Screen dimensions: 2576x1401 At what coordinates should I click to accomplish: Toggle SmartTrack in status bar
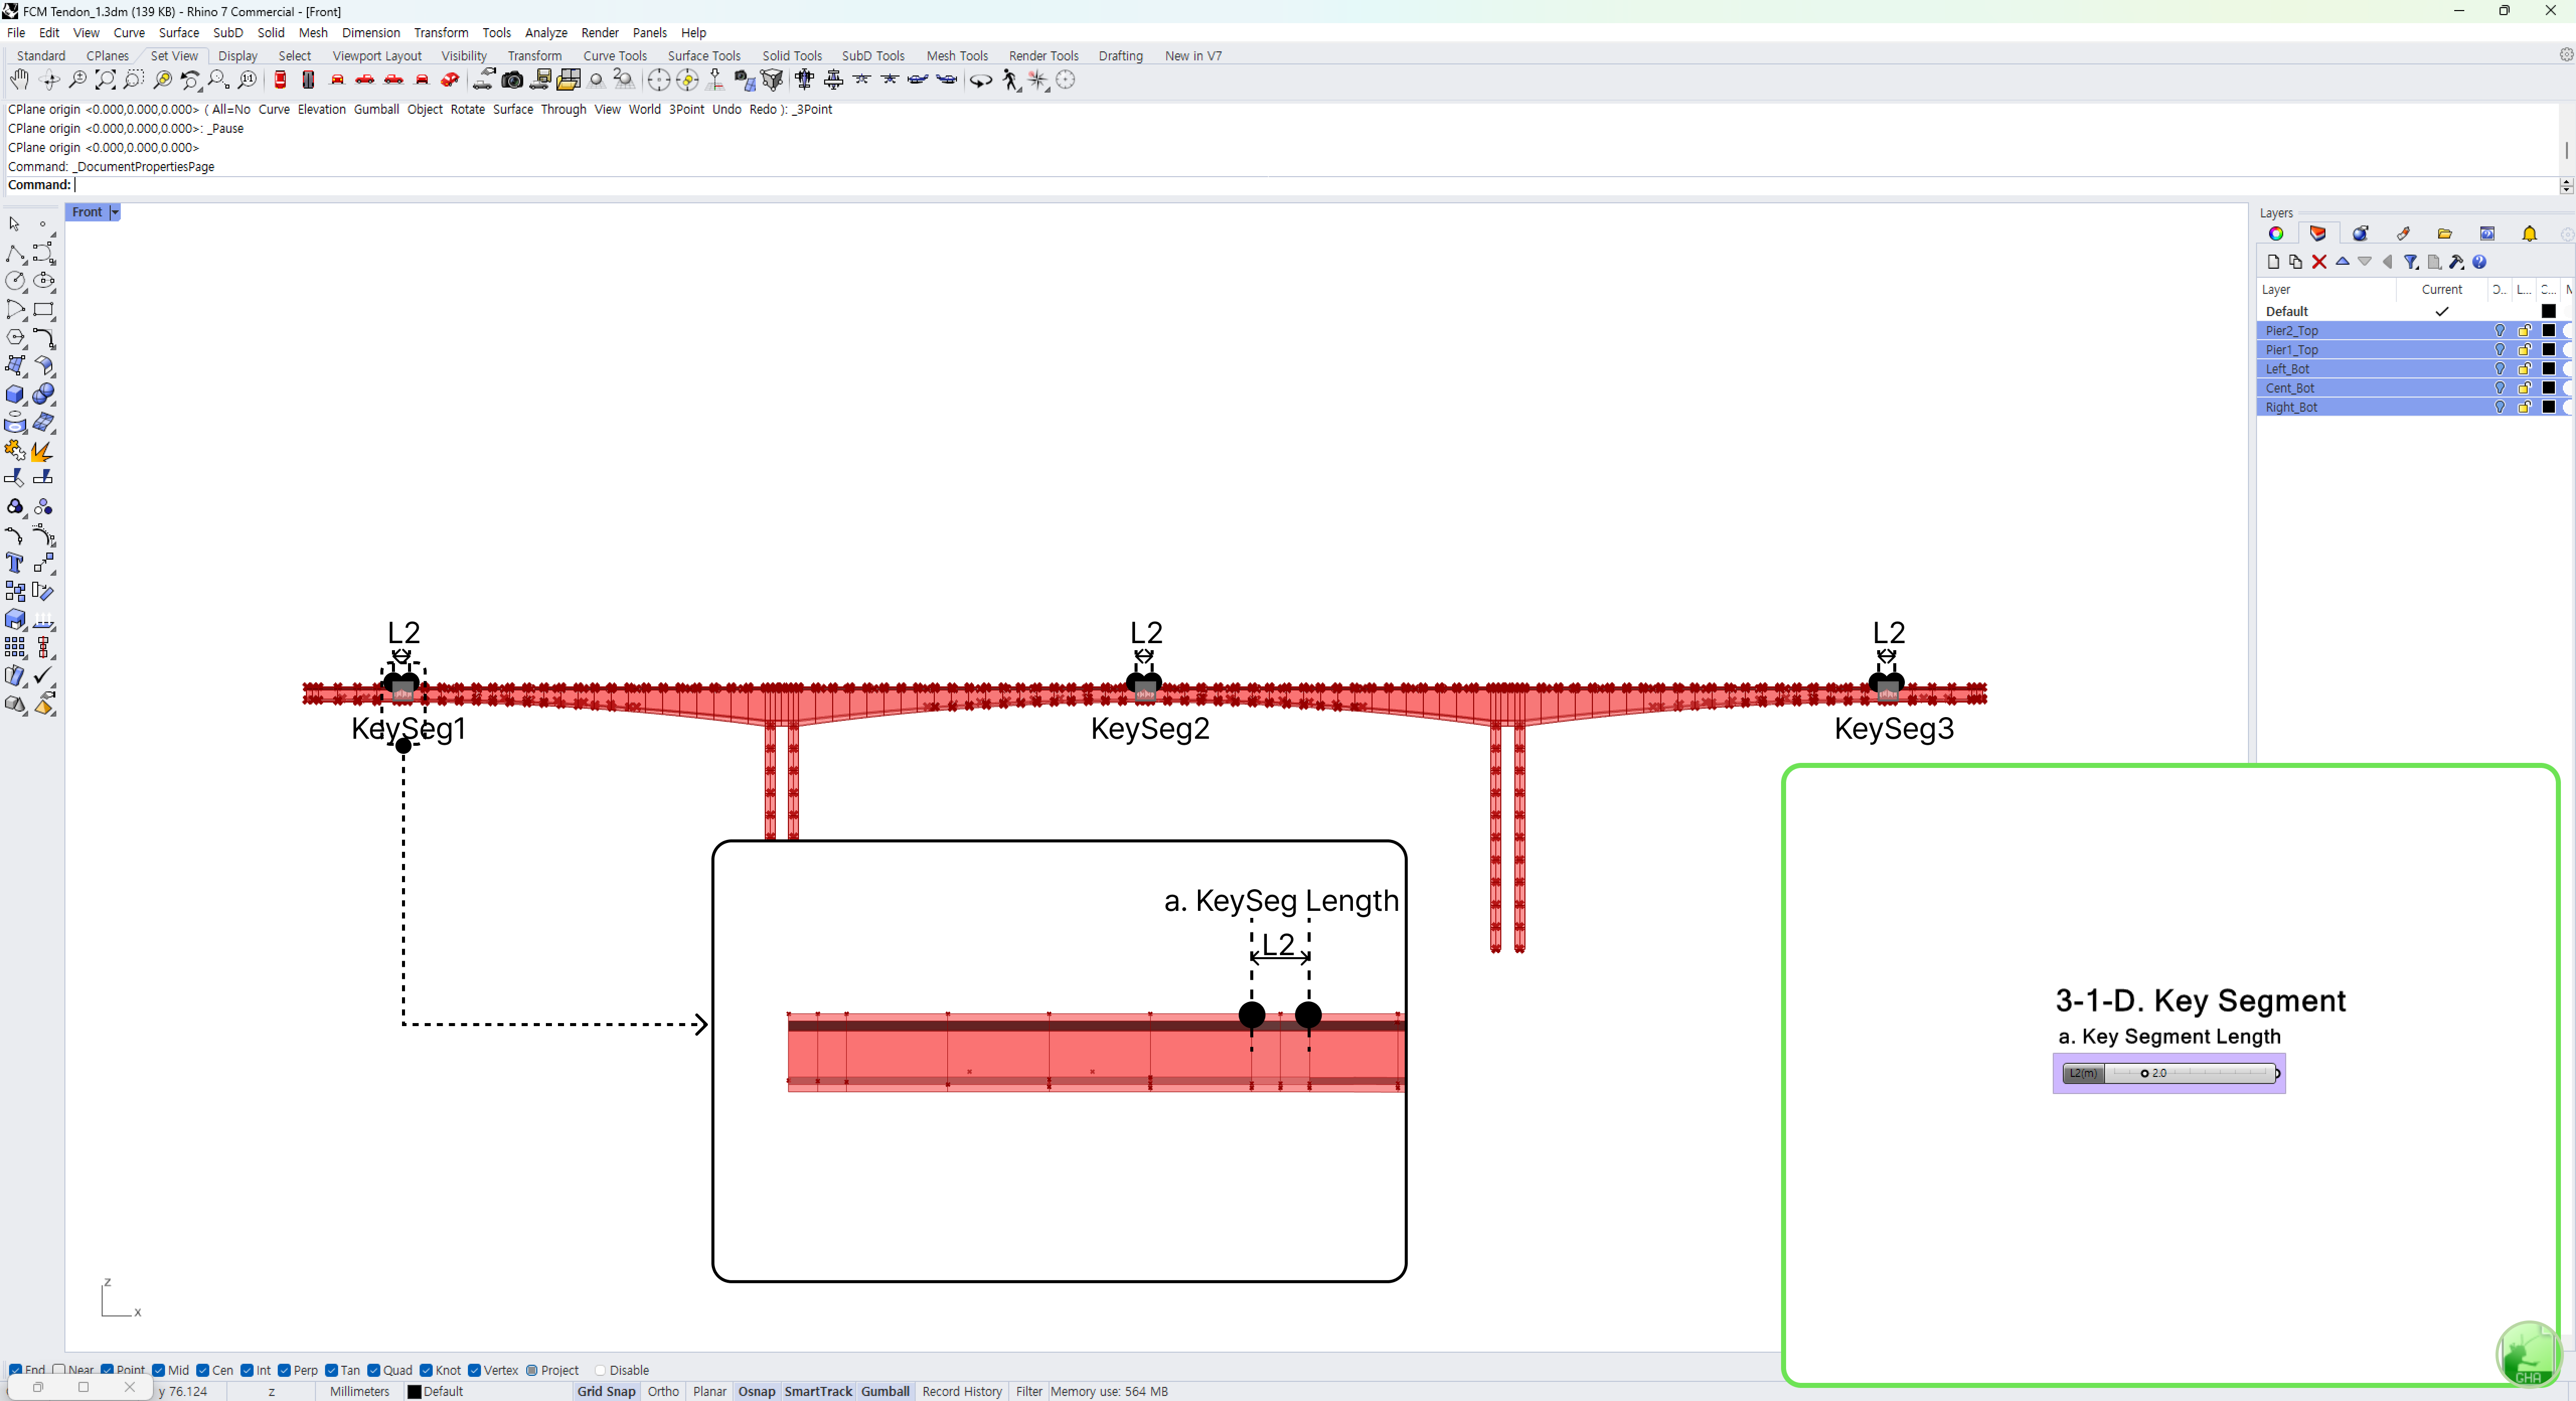(x=818, y=1391)
